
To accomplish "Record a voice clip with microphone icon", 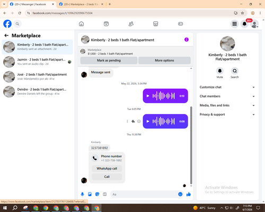I will coord(82,195).
